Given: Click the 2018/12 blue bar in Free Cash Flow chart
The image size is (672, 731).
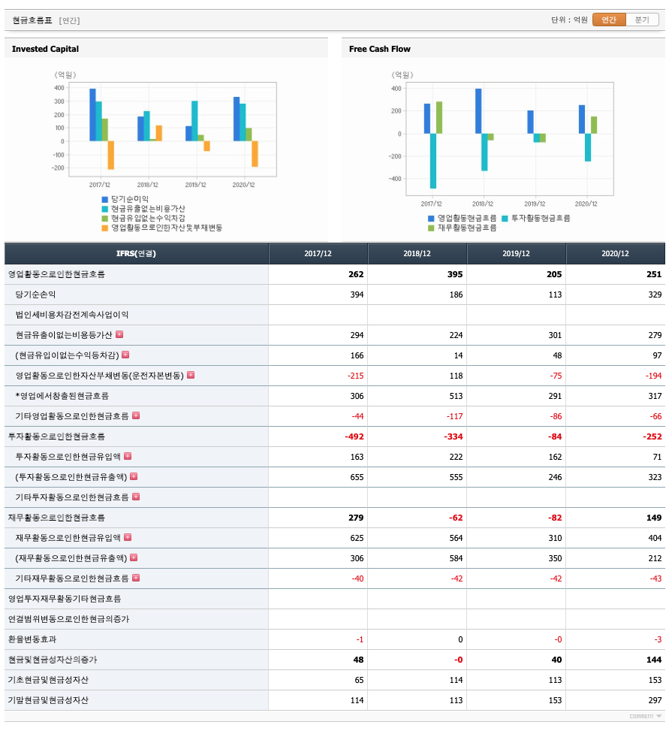Looking at the screenshot, I should click(478, 111).
